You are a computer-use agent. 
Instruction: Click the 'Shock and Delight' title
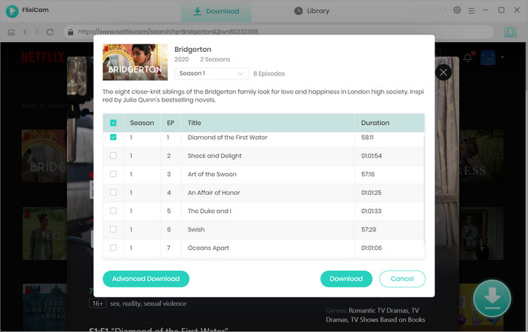point(214,156)
